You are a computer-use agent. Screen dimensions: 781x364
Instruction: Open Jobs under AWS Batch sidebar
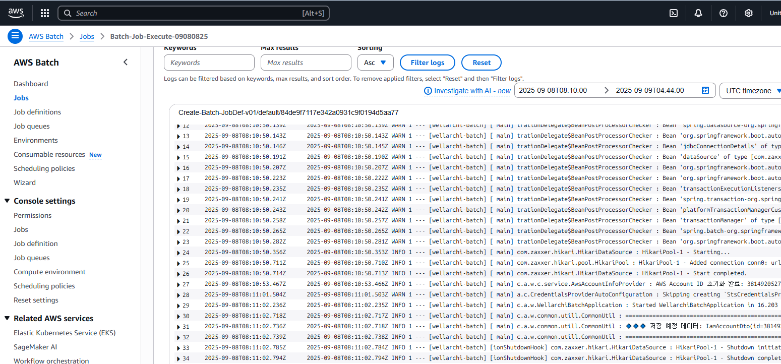tap(21, 98)
